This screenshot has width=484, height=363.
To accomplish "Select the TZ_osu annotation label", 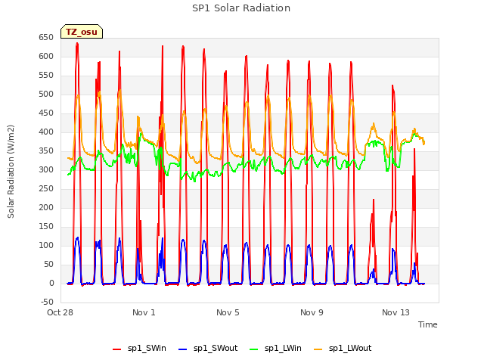I will click(82, 32).
